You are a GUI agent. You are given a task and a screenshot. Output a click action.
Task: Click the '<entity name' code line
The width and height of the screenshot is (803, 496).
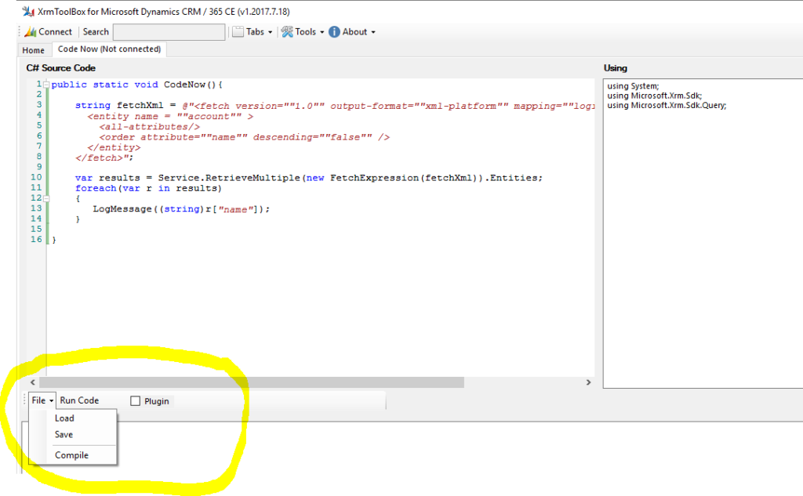[x=170, y=116]
